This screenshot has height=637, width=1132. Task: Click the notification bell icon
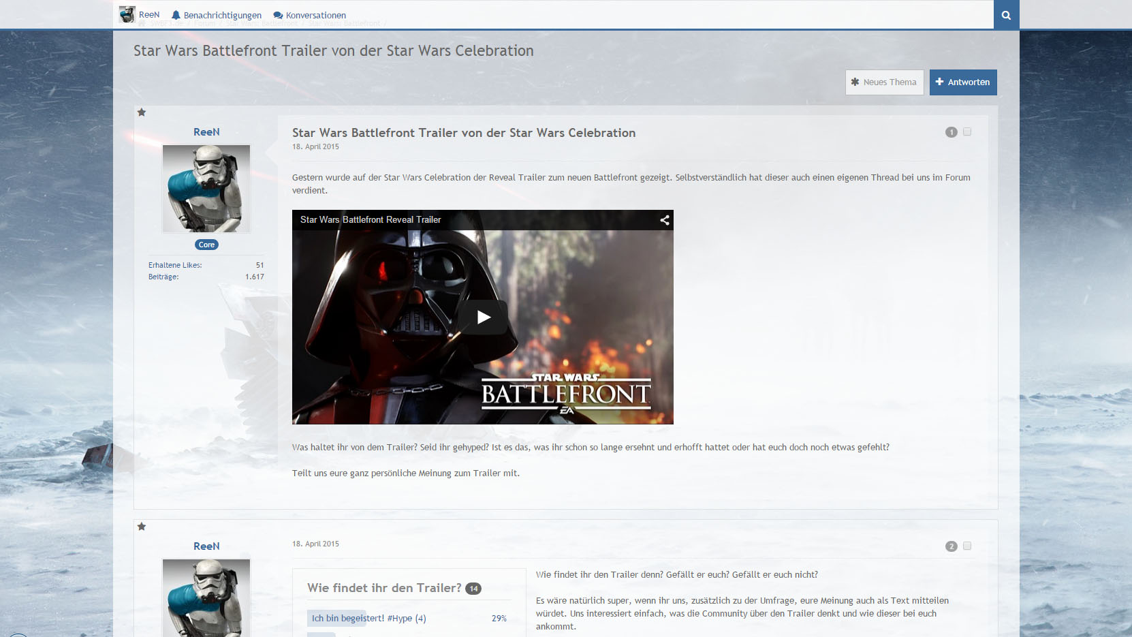click(176, 15)
